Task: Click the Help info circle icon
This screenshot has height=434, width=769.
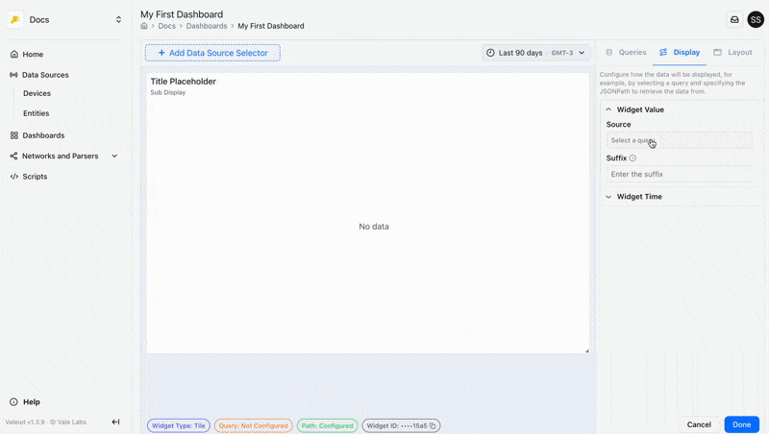Action: click(13, 402)
